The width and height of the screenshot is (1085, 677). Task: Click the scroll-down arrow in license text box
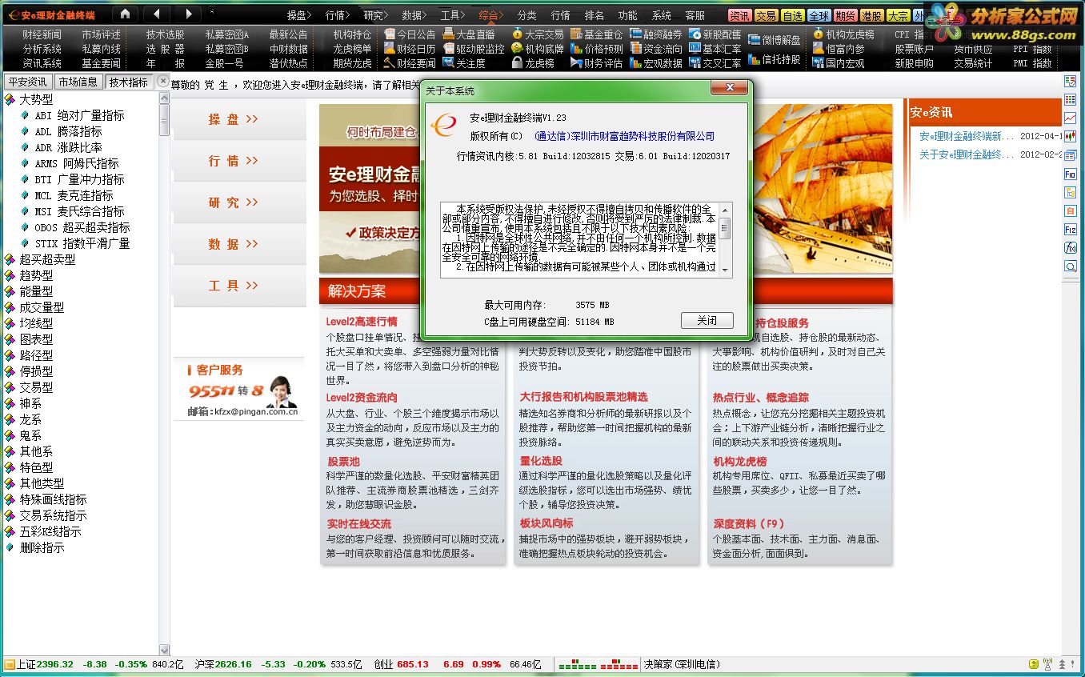pos(725,271)
